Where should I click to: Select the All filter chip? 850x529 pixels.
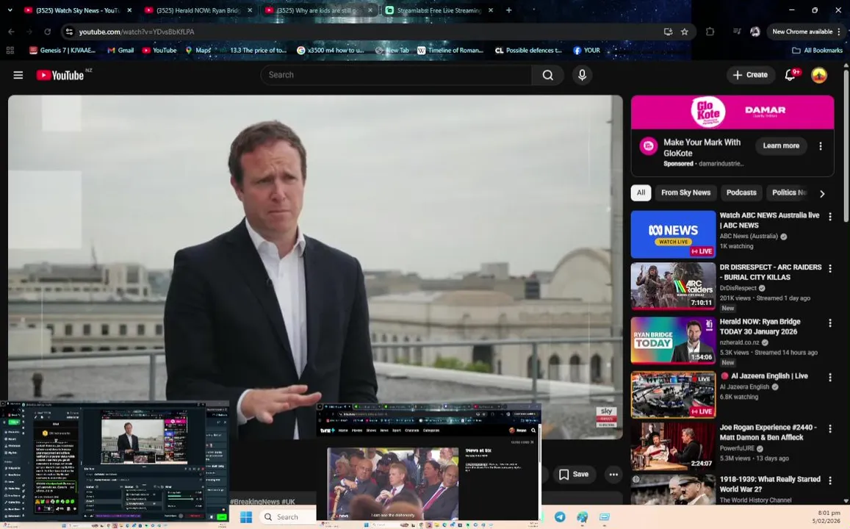point(641,192)
